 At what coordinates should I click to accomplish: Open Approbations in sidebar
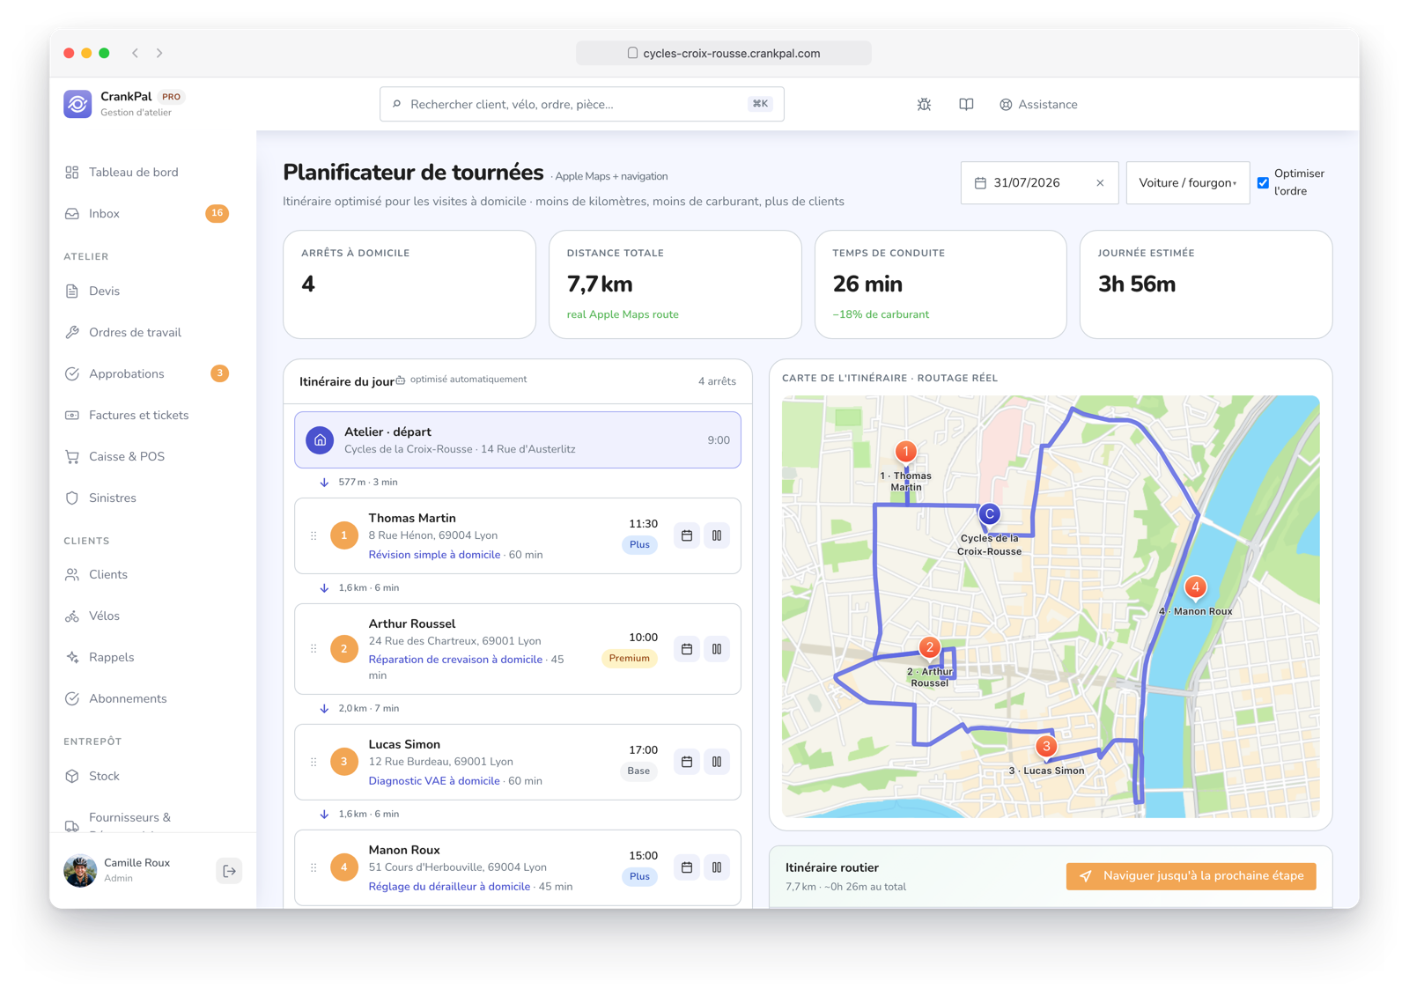point(146,373)
